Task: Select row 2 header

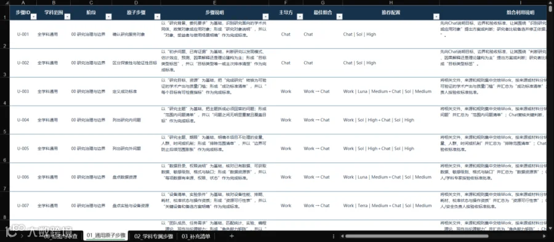Action: tap(4, 34)
